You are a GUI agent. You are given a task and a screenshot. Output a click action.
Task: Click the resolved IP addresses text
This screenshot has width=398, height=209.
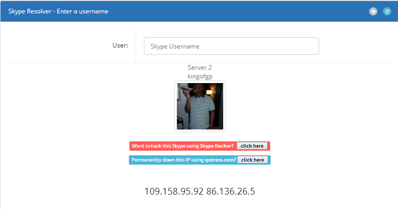click(x=200, y=191)
